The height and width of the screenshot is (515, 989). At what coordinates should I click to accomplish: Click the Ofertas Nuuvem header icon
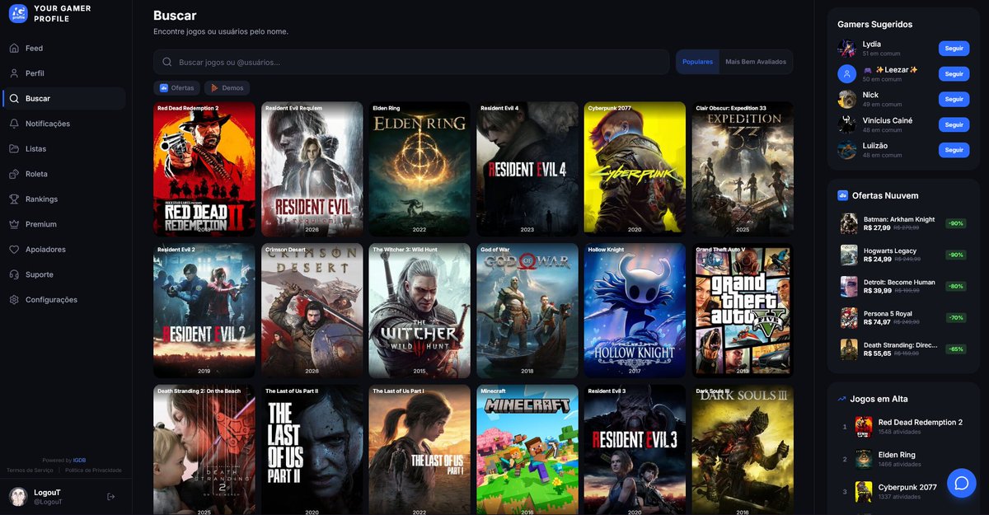[x=842, y=195]
